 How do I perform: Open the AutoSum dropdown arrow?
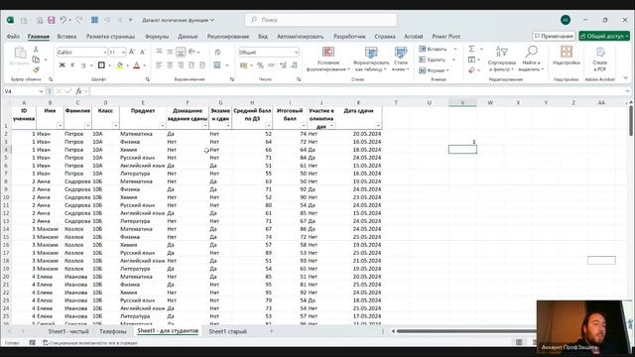481,49
